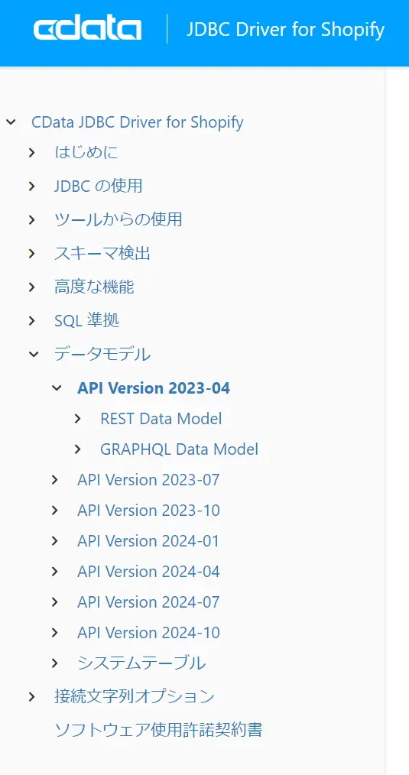Open API Version 2024-10 page

coord(148,633)
